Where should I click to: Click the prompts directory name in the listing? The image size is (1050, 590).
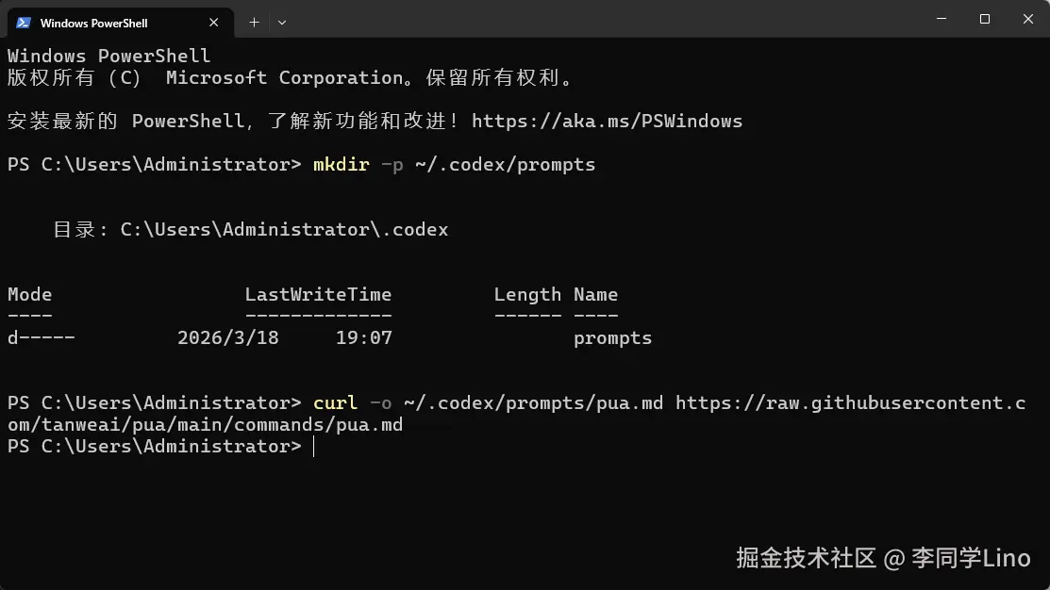pyautogui.click(x=612, y=337)
